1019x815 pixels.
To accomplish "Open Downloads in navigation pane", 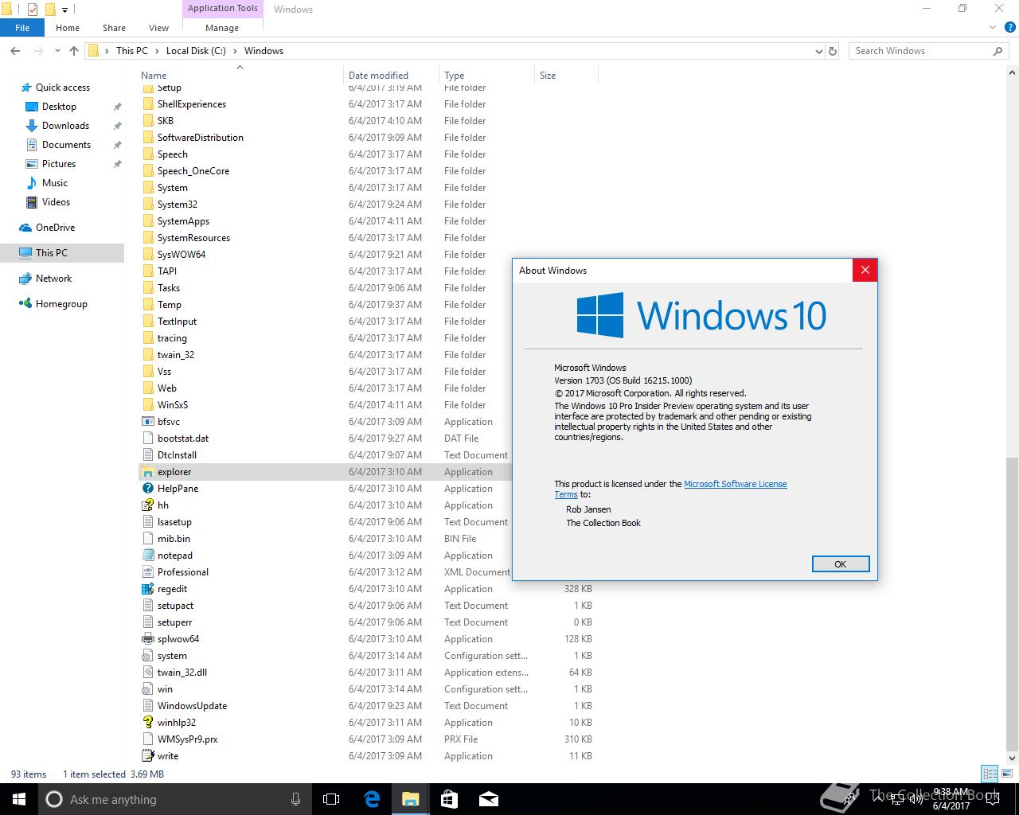I will click(x=65, y=126).
